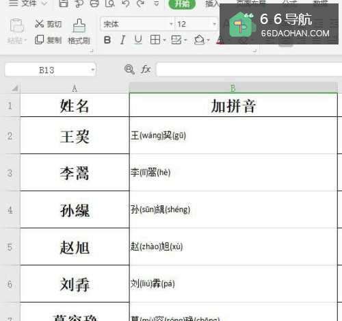Click the Borders grid icon
Screen dimensions: 342x321
[x=155, y=40]
